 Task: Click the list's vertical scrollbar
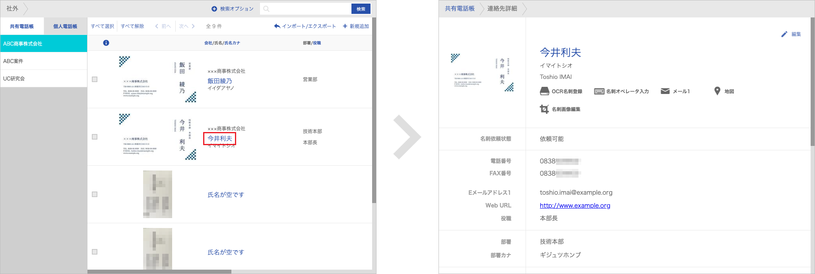374,111
